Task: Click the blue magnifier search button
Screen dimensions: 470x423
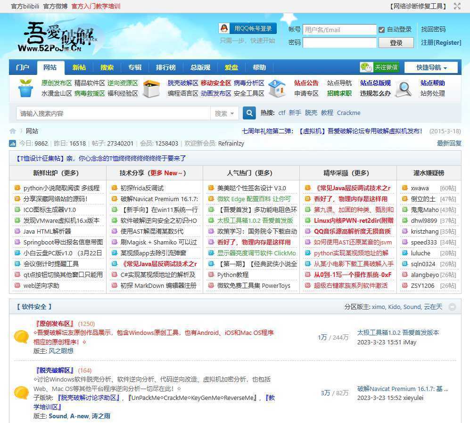Action: tap(249, 113)
